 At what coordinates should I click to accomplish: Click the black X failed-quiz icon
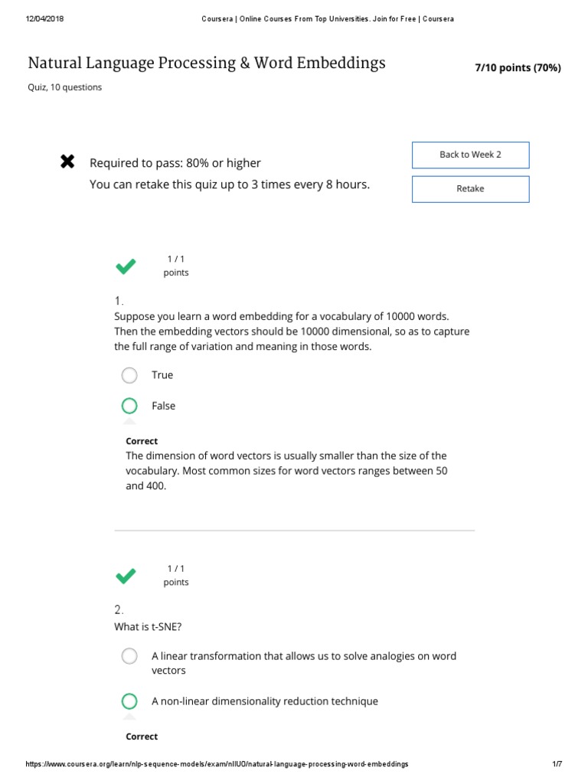67,162
